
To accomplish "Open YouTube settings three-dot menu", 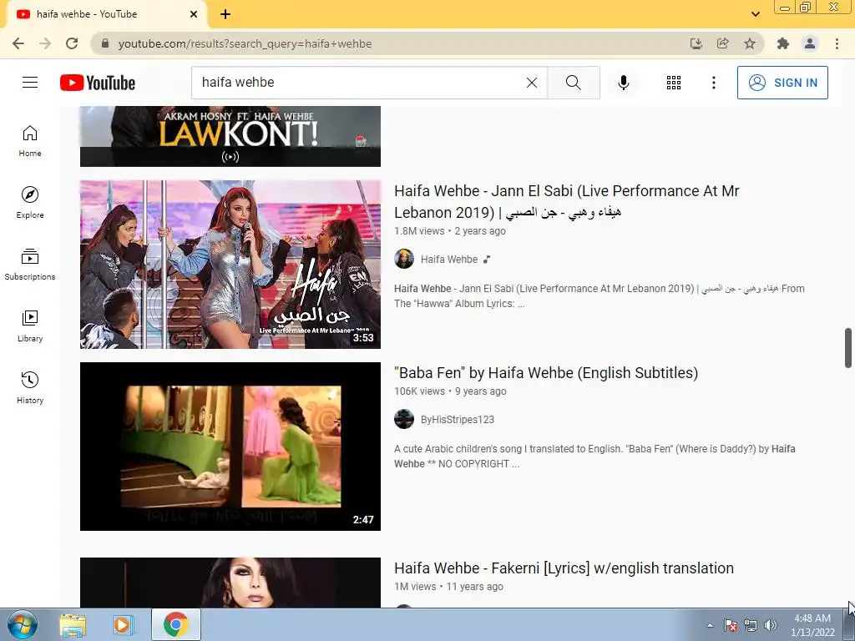I will tap(713, 83).
